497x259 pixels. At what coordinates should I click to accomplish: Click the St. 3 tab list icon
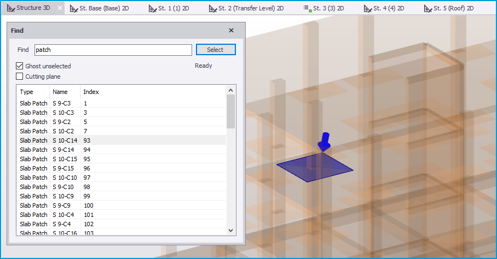pos(307,9)
